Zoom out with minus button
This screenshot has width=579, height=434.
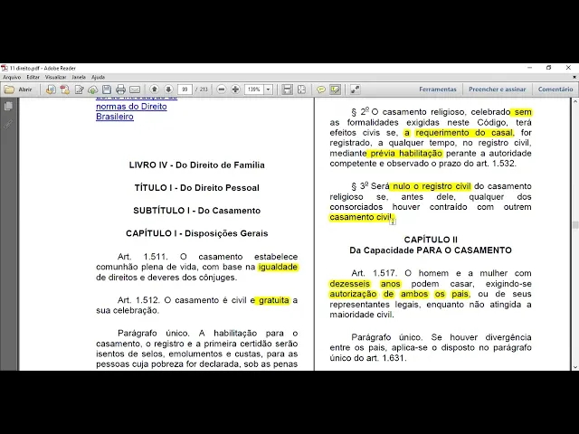pyautogui.click(x=221, y=90)
